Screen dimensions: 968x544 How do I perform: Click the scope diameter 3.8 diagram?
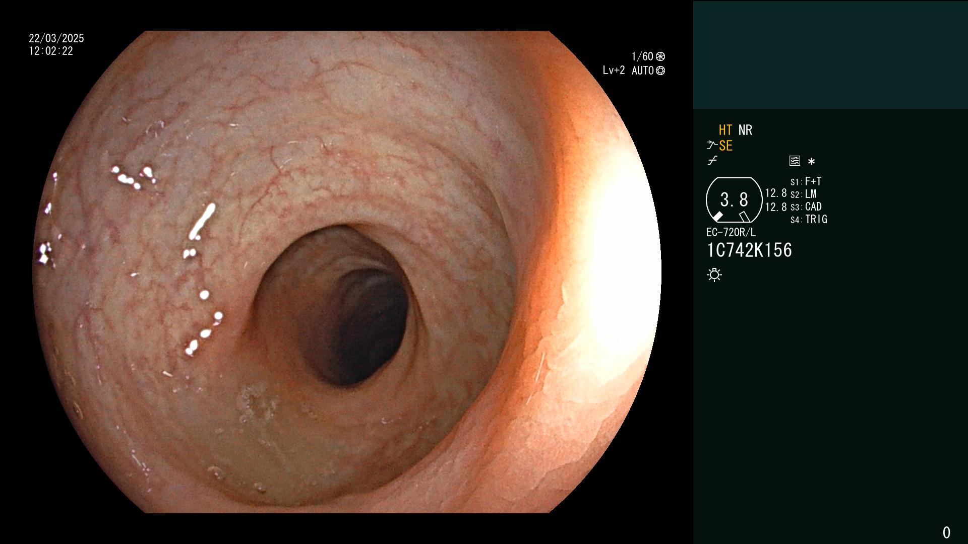tap(734, 200)
